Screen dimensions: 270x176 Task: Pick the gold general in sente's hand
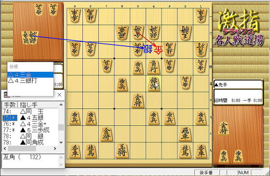(224, 128)
